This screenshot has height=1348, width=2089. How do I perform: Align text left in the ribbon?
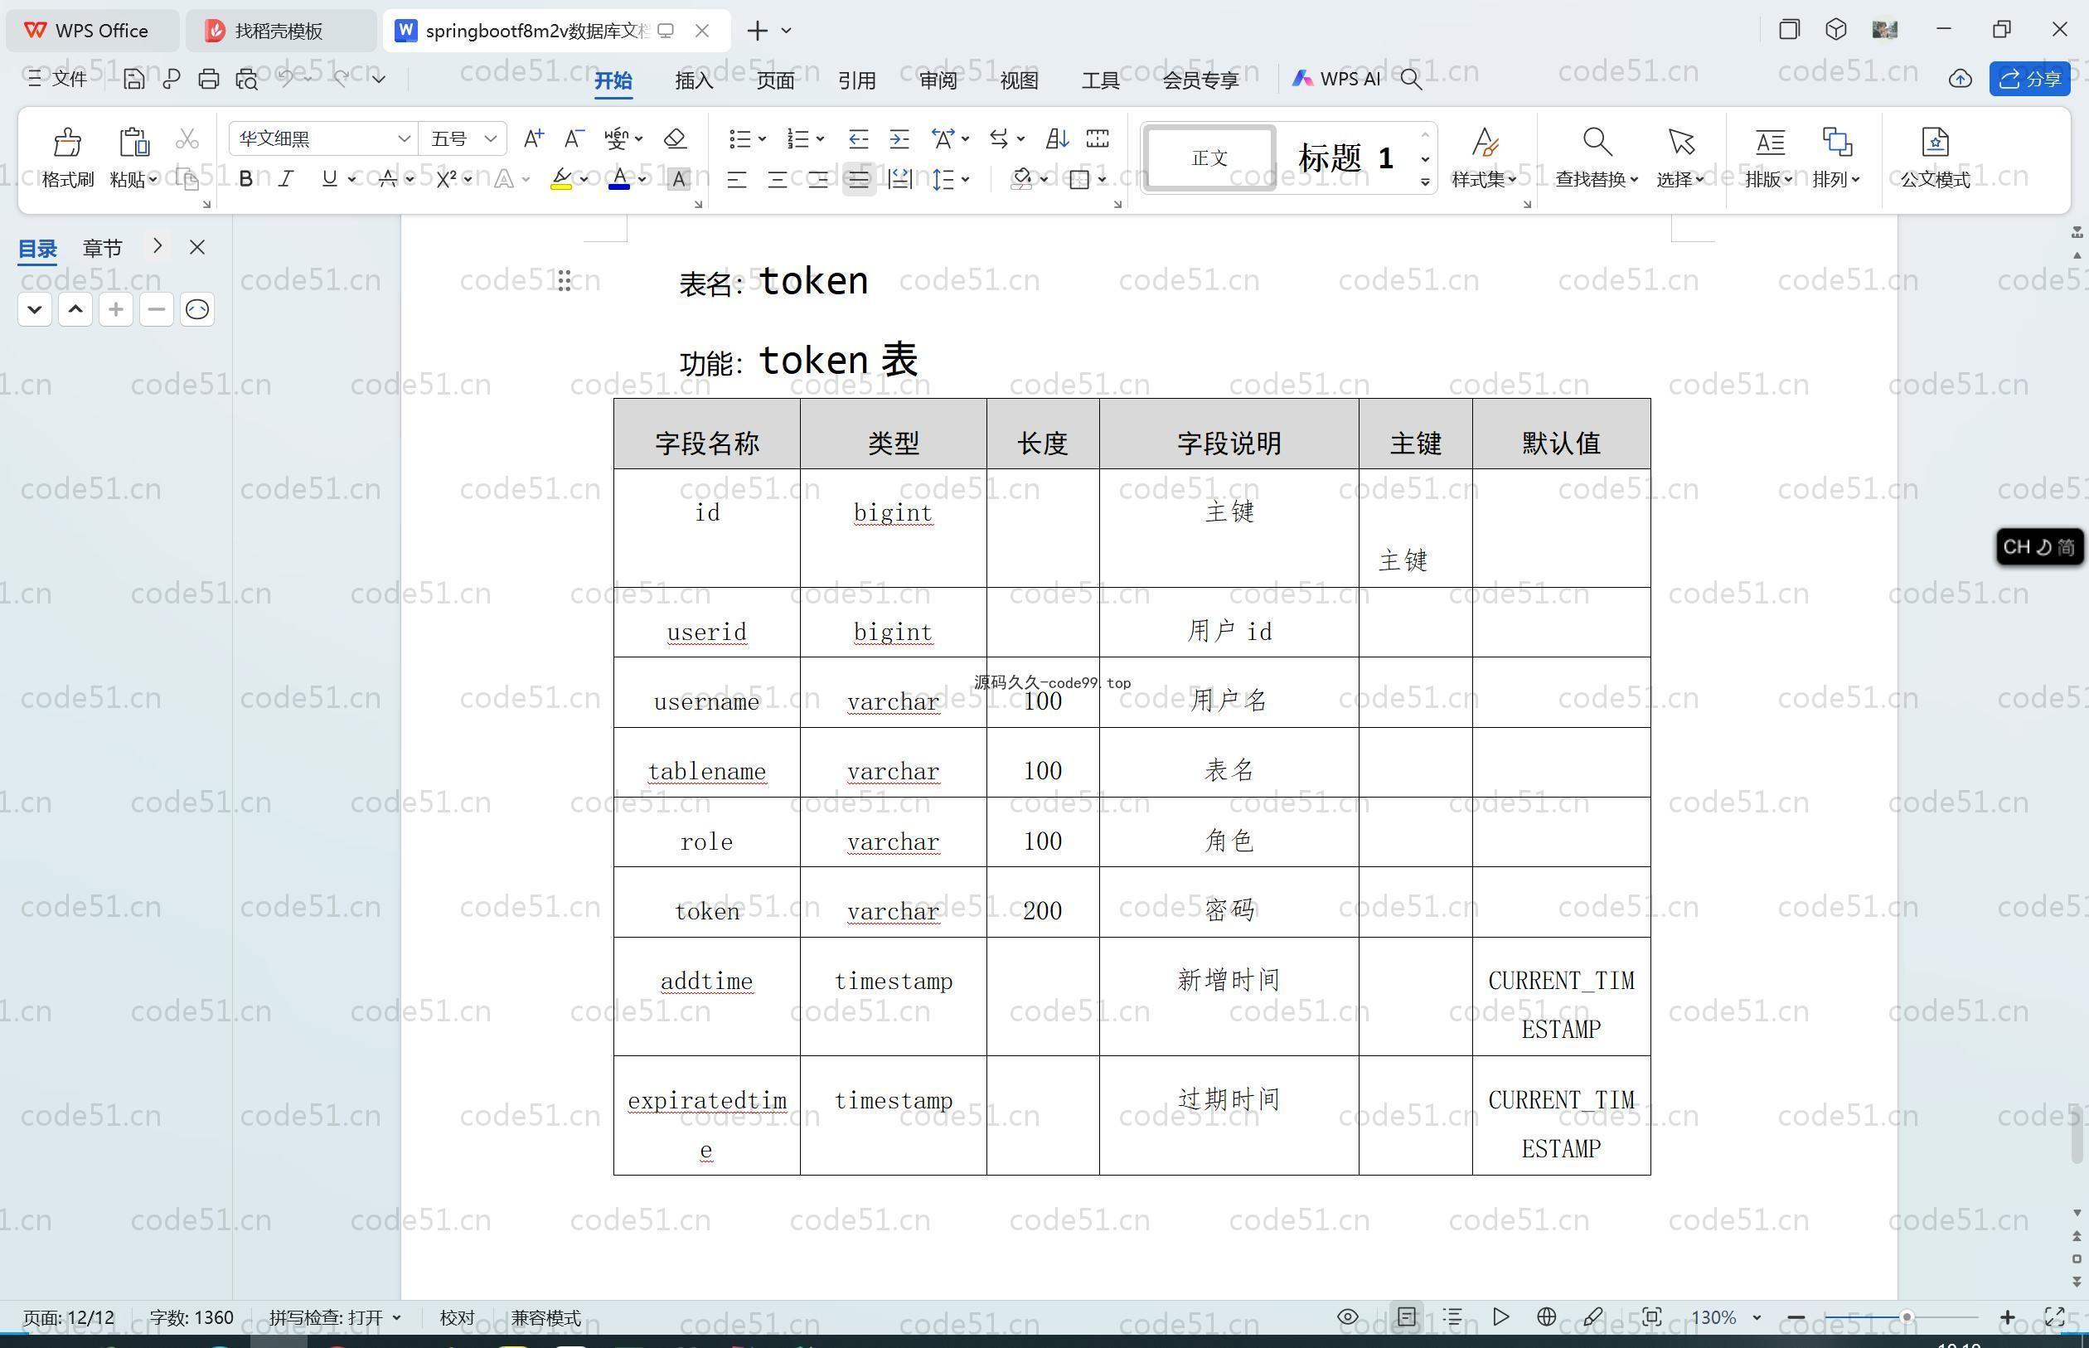(737, 179)
